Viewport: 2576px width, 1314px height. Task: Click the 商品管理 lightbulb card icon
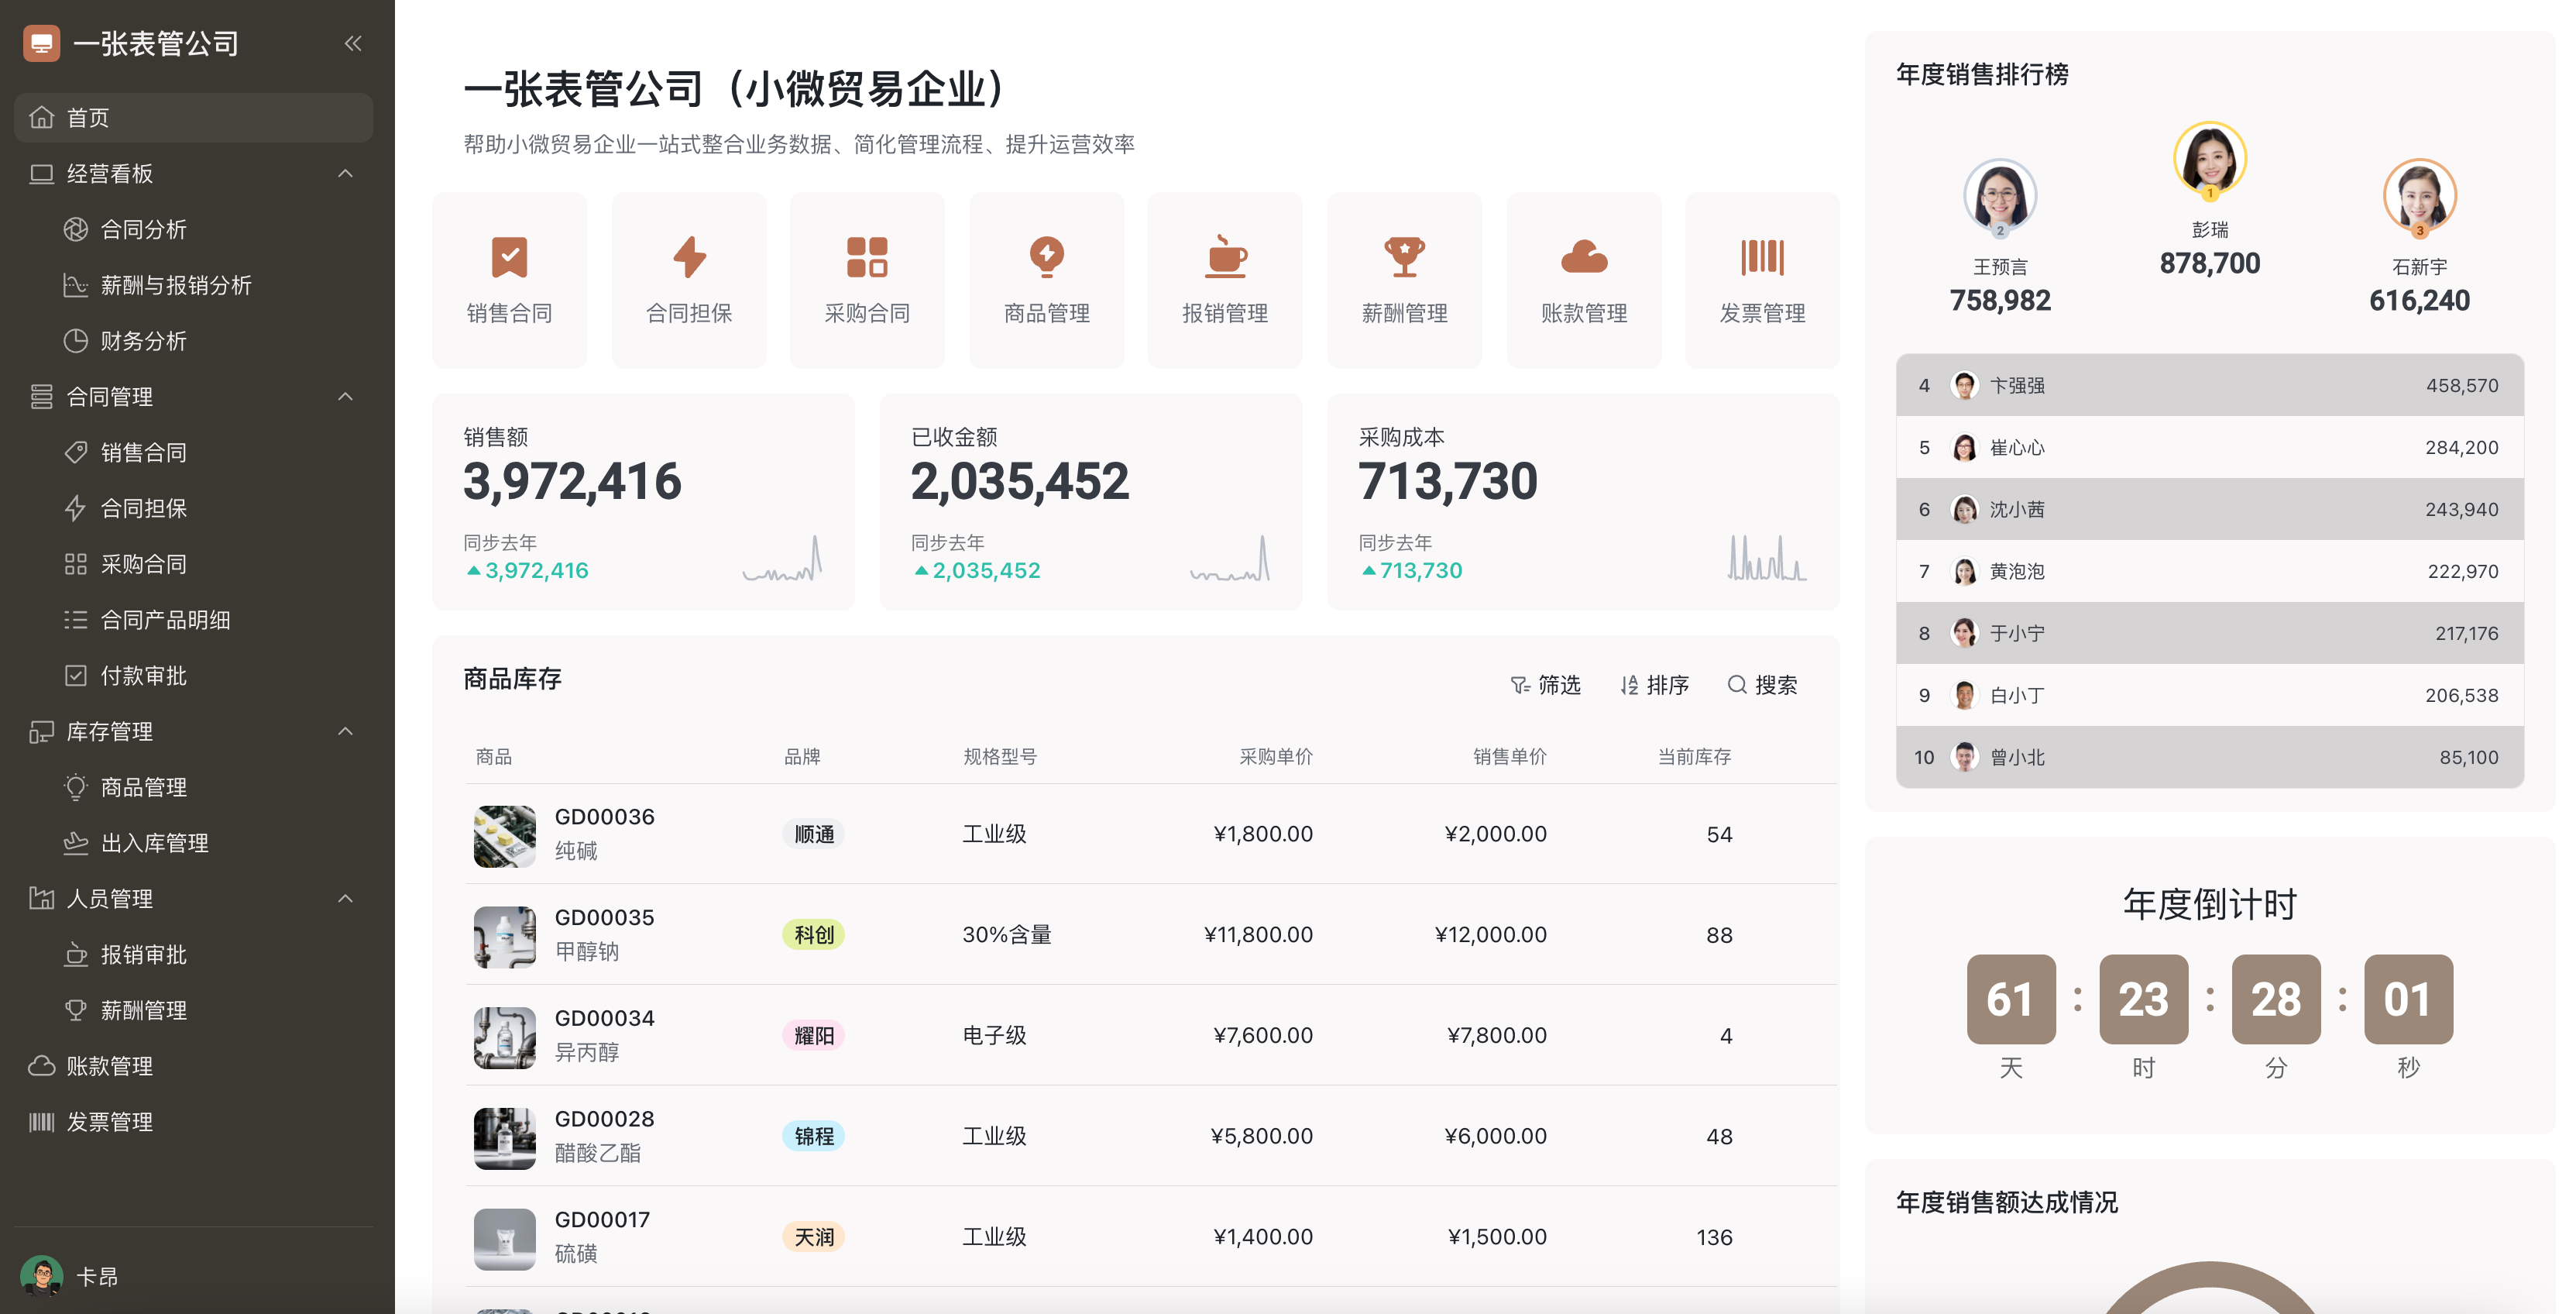coord(1046,257)
